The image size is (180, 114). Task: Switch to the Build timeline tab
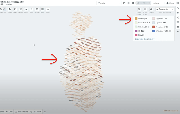click(x=21, y=112)
